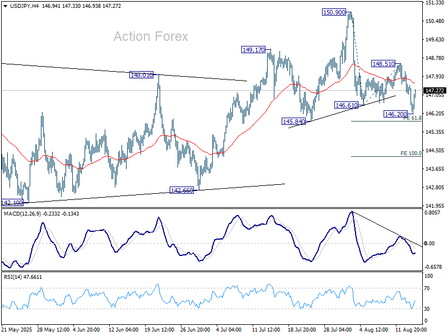Select the 148.510 price label
Image resolution: width=448 pixels, height=336 pixels.
(x=384, y=64)
